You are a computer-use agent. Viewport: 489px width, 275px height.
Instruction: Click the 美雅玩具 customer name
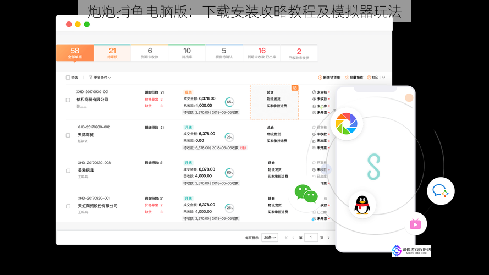[86, 170]
